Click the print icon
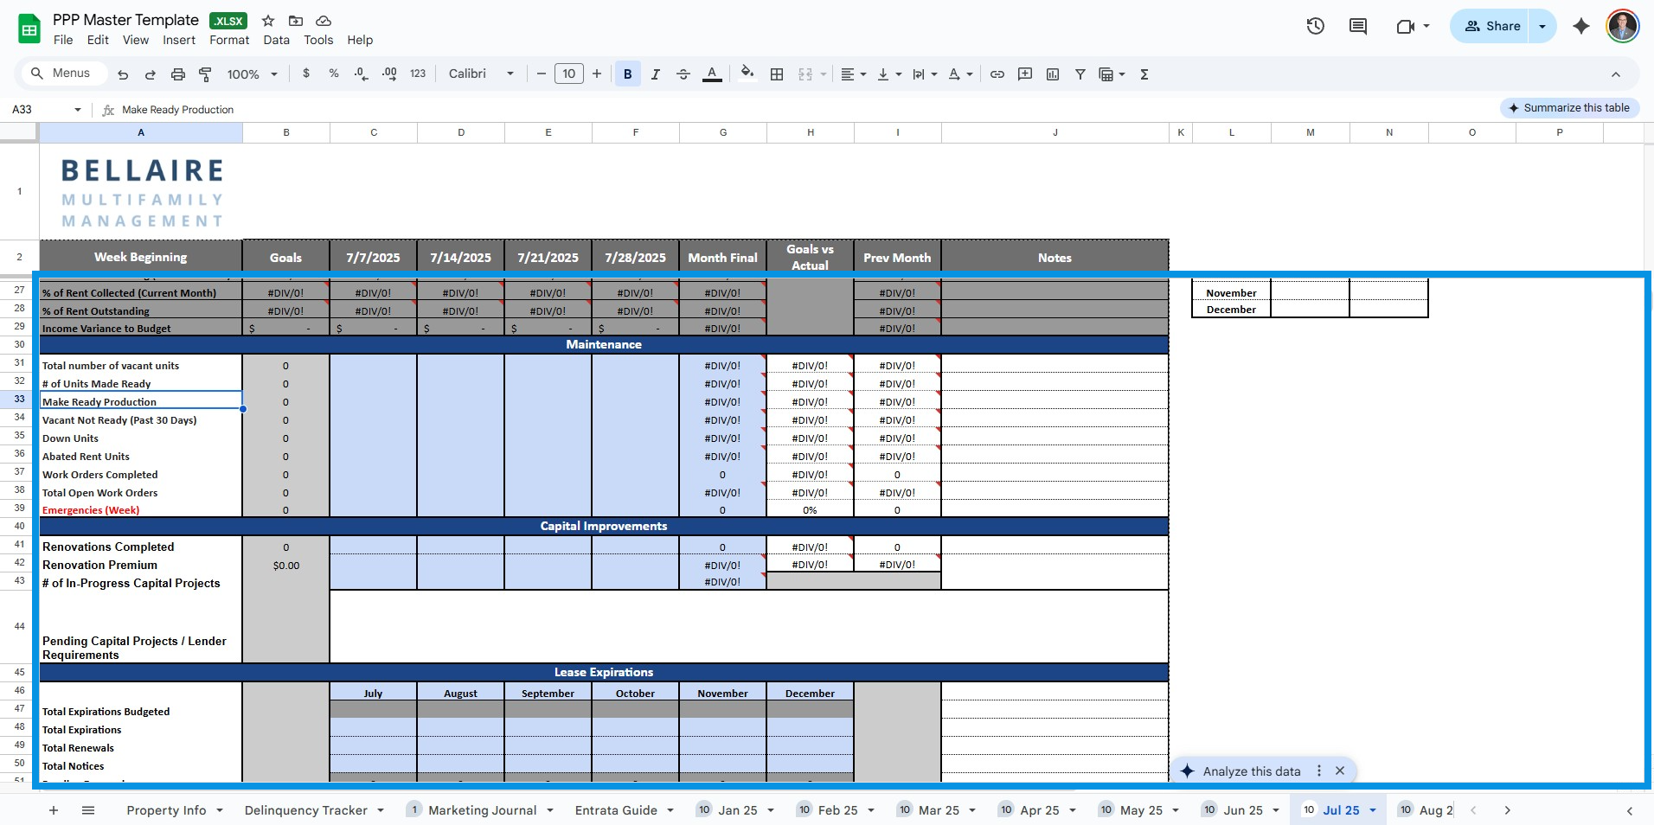 point(177,74)
